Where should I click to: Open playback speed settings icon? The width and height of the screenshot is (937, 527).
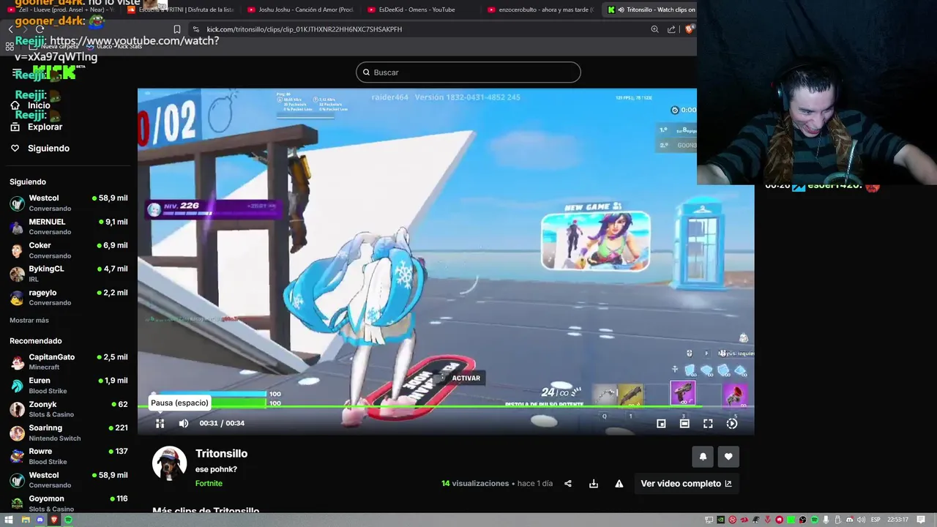[731, 423]
